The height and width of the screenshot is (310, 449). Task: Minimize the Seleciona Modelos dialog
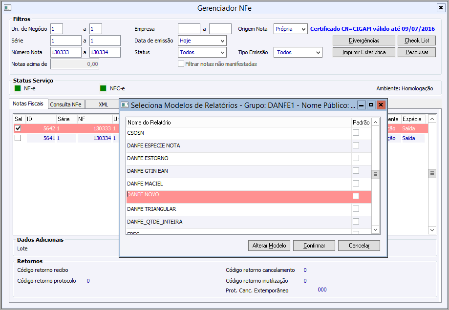[x=362, y=105]
